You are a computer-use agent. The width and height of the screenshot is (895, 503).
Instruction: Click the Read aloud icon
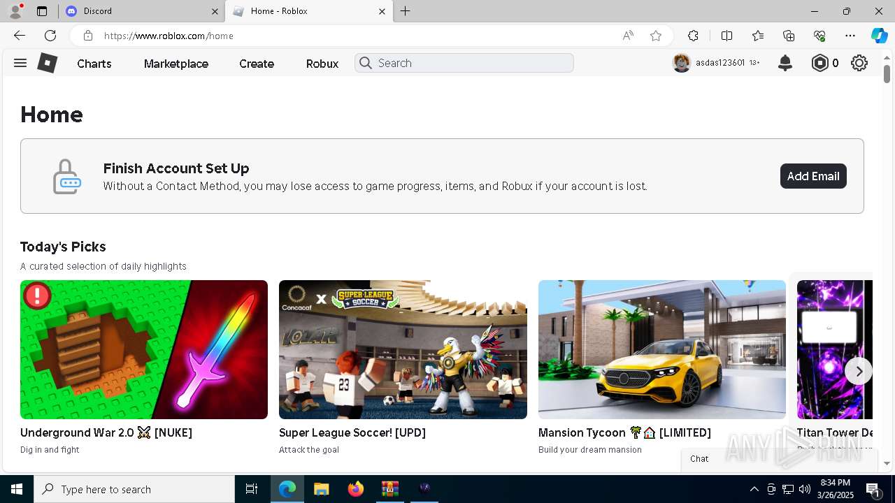(628, 36)
